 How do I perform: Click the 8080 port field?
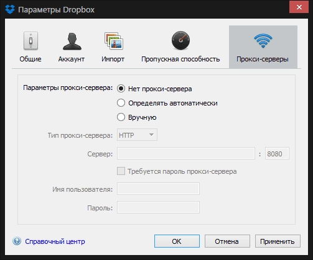tap(277, 153)
